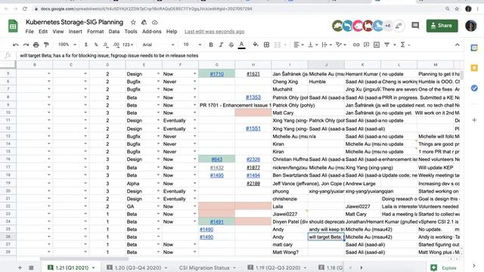The width and height of the screenshot is (484, 272).
Task: Open the font size 10 dropdown
Action: click(192, 45)
